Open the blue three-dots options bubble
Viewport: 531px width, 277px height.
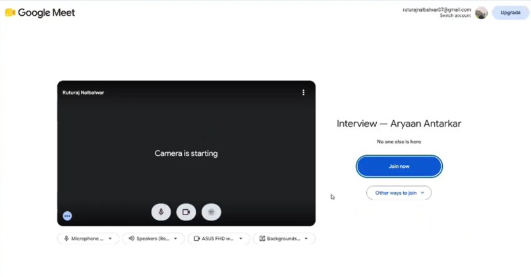(x=67, y=216)
